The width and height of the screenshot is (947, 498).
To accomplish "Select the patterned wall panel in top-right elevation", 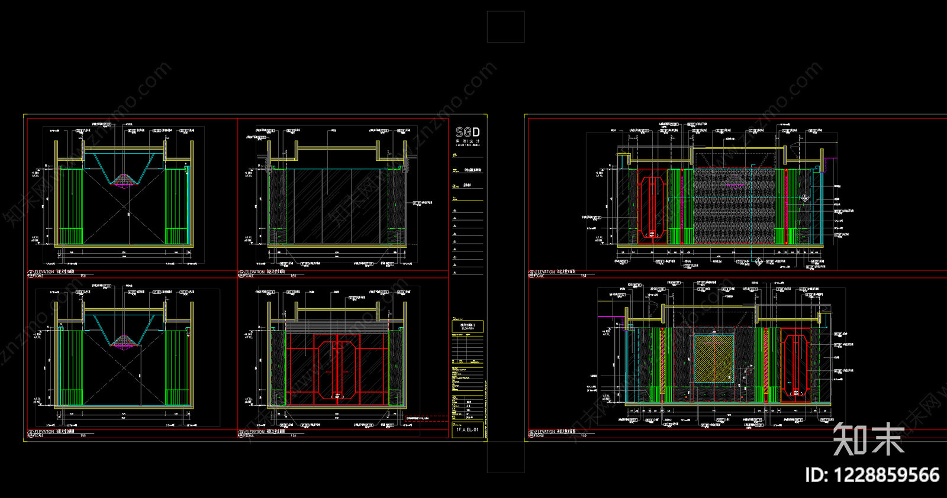I will pos(735,206).
